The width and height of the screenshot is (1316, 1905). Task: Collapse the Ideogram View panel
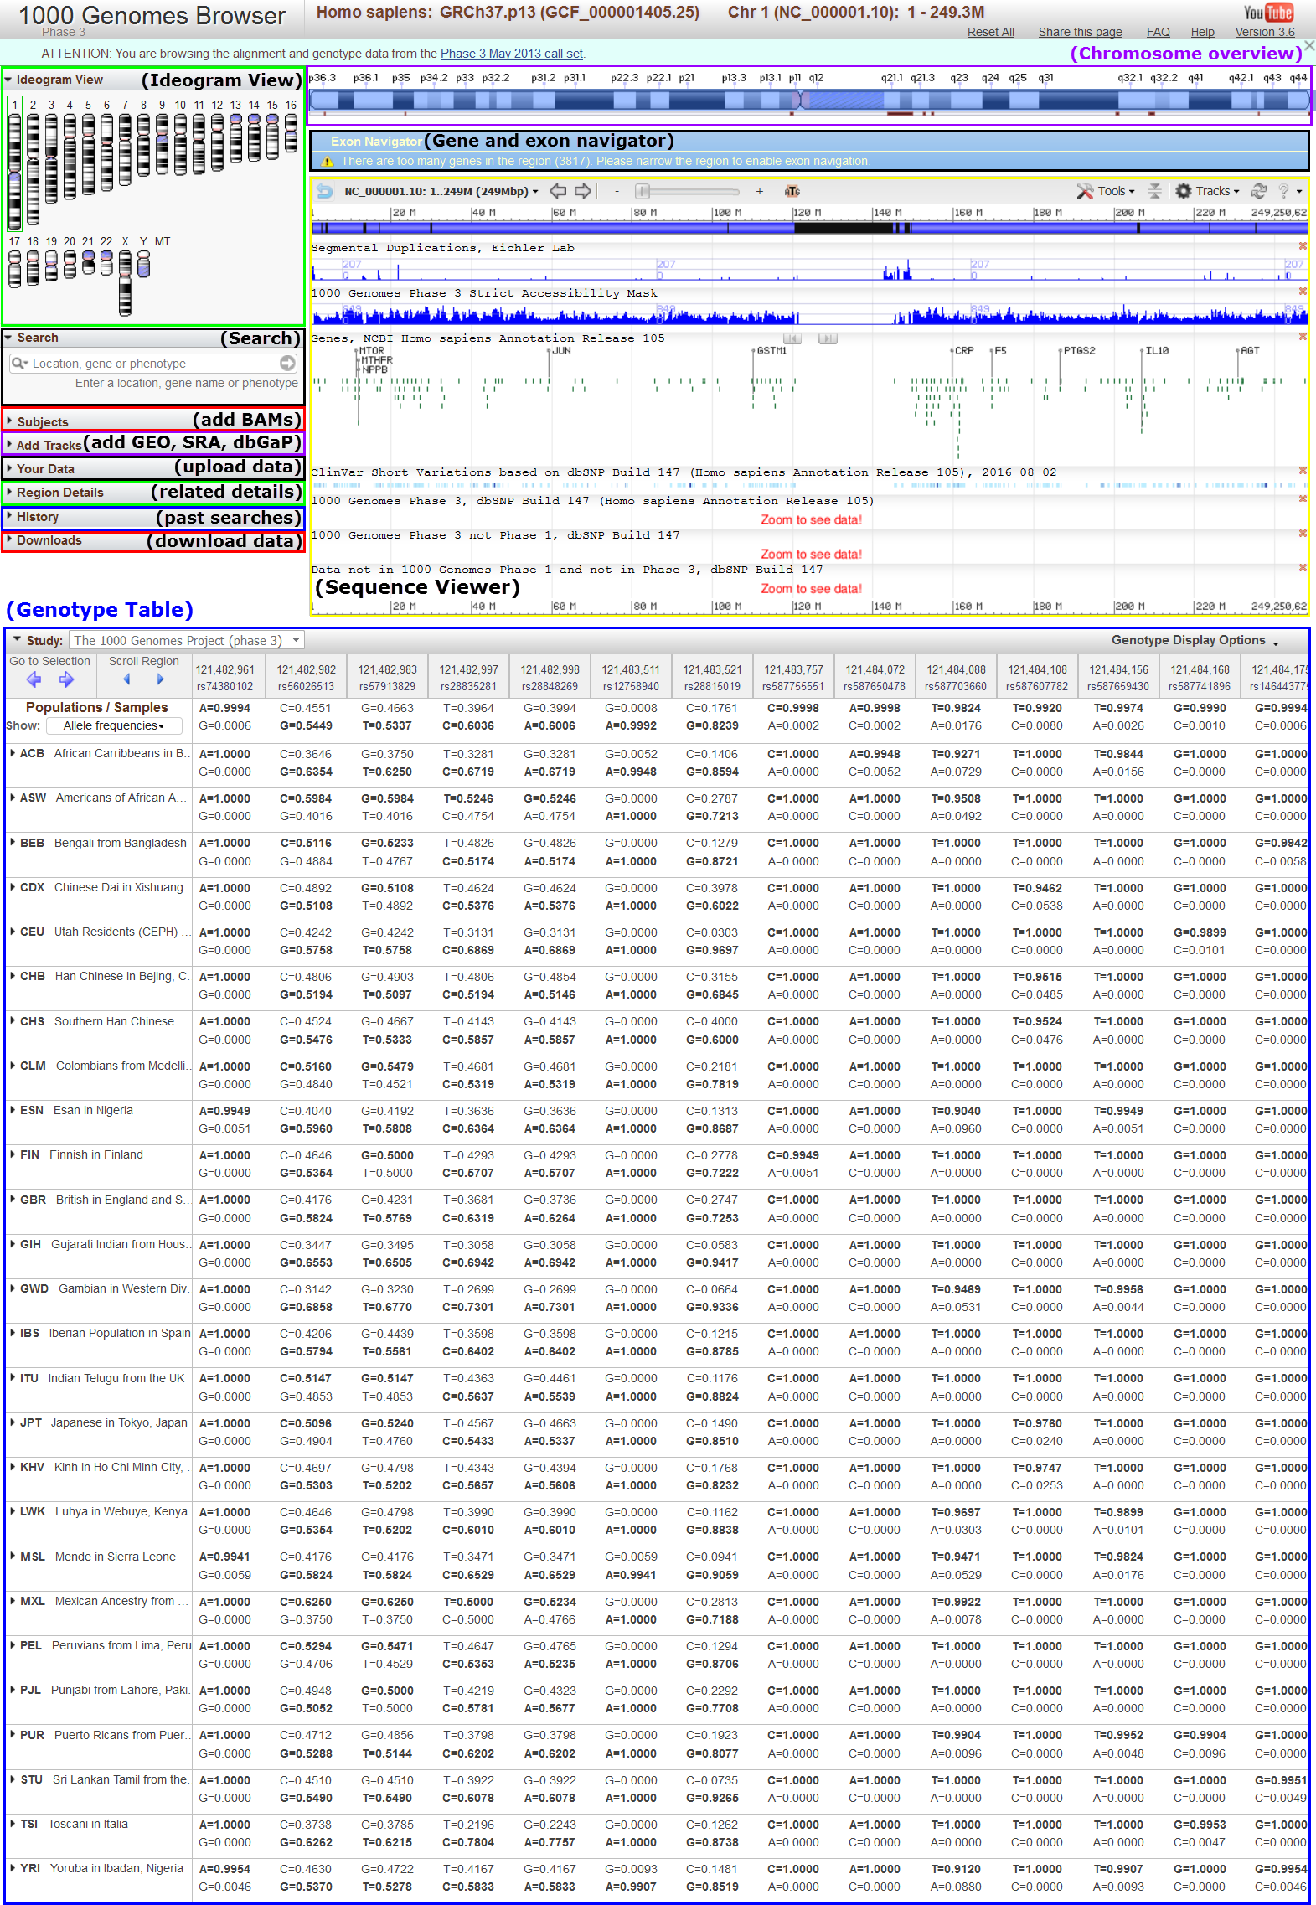point(8,80)
